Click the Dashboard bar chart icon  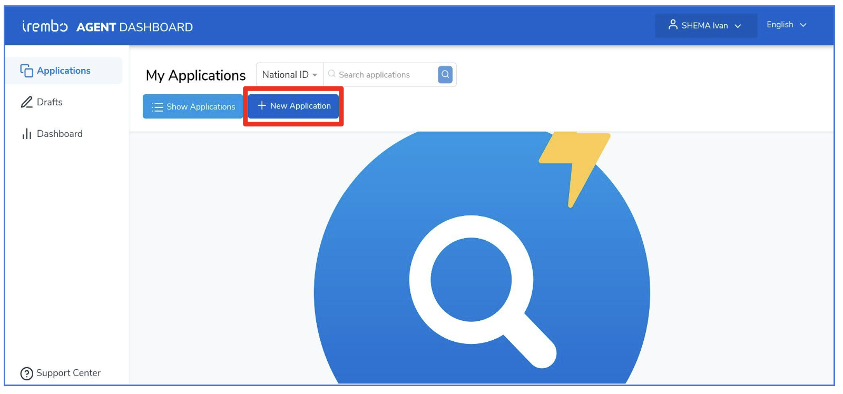(26, 134)
